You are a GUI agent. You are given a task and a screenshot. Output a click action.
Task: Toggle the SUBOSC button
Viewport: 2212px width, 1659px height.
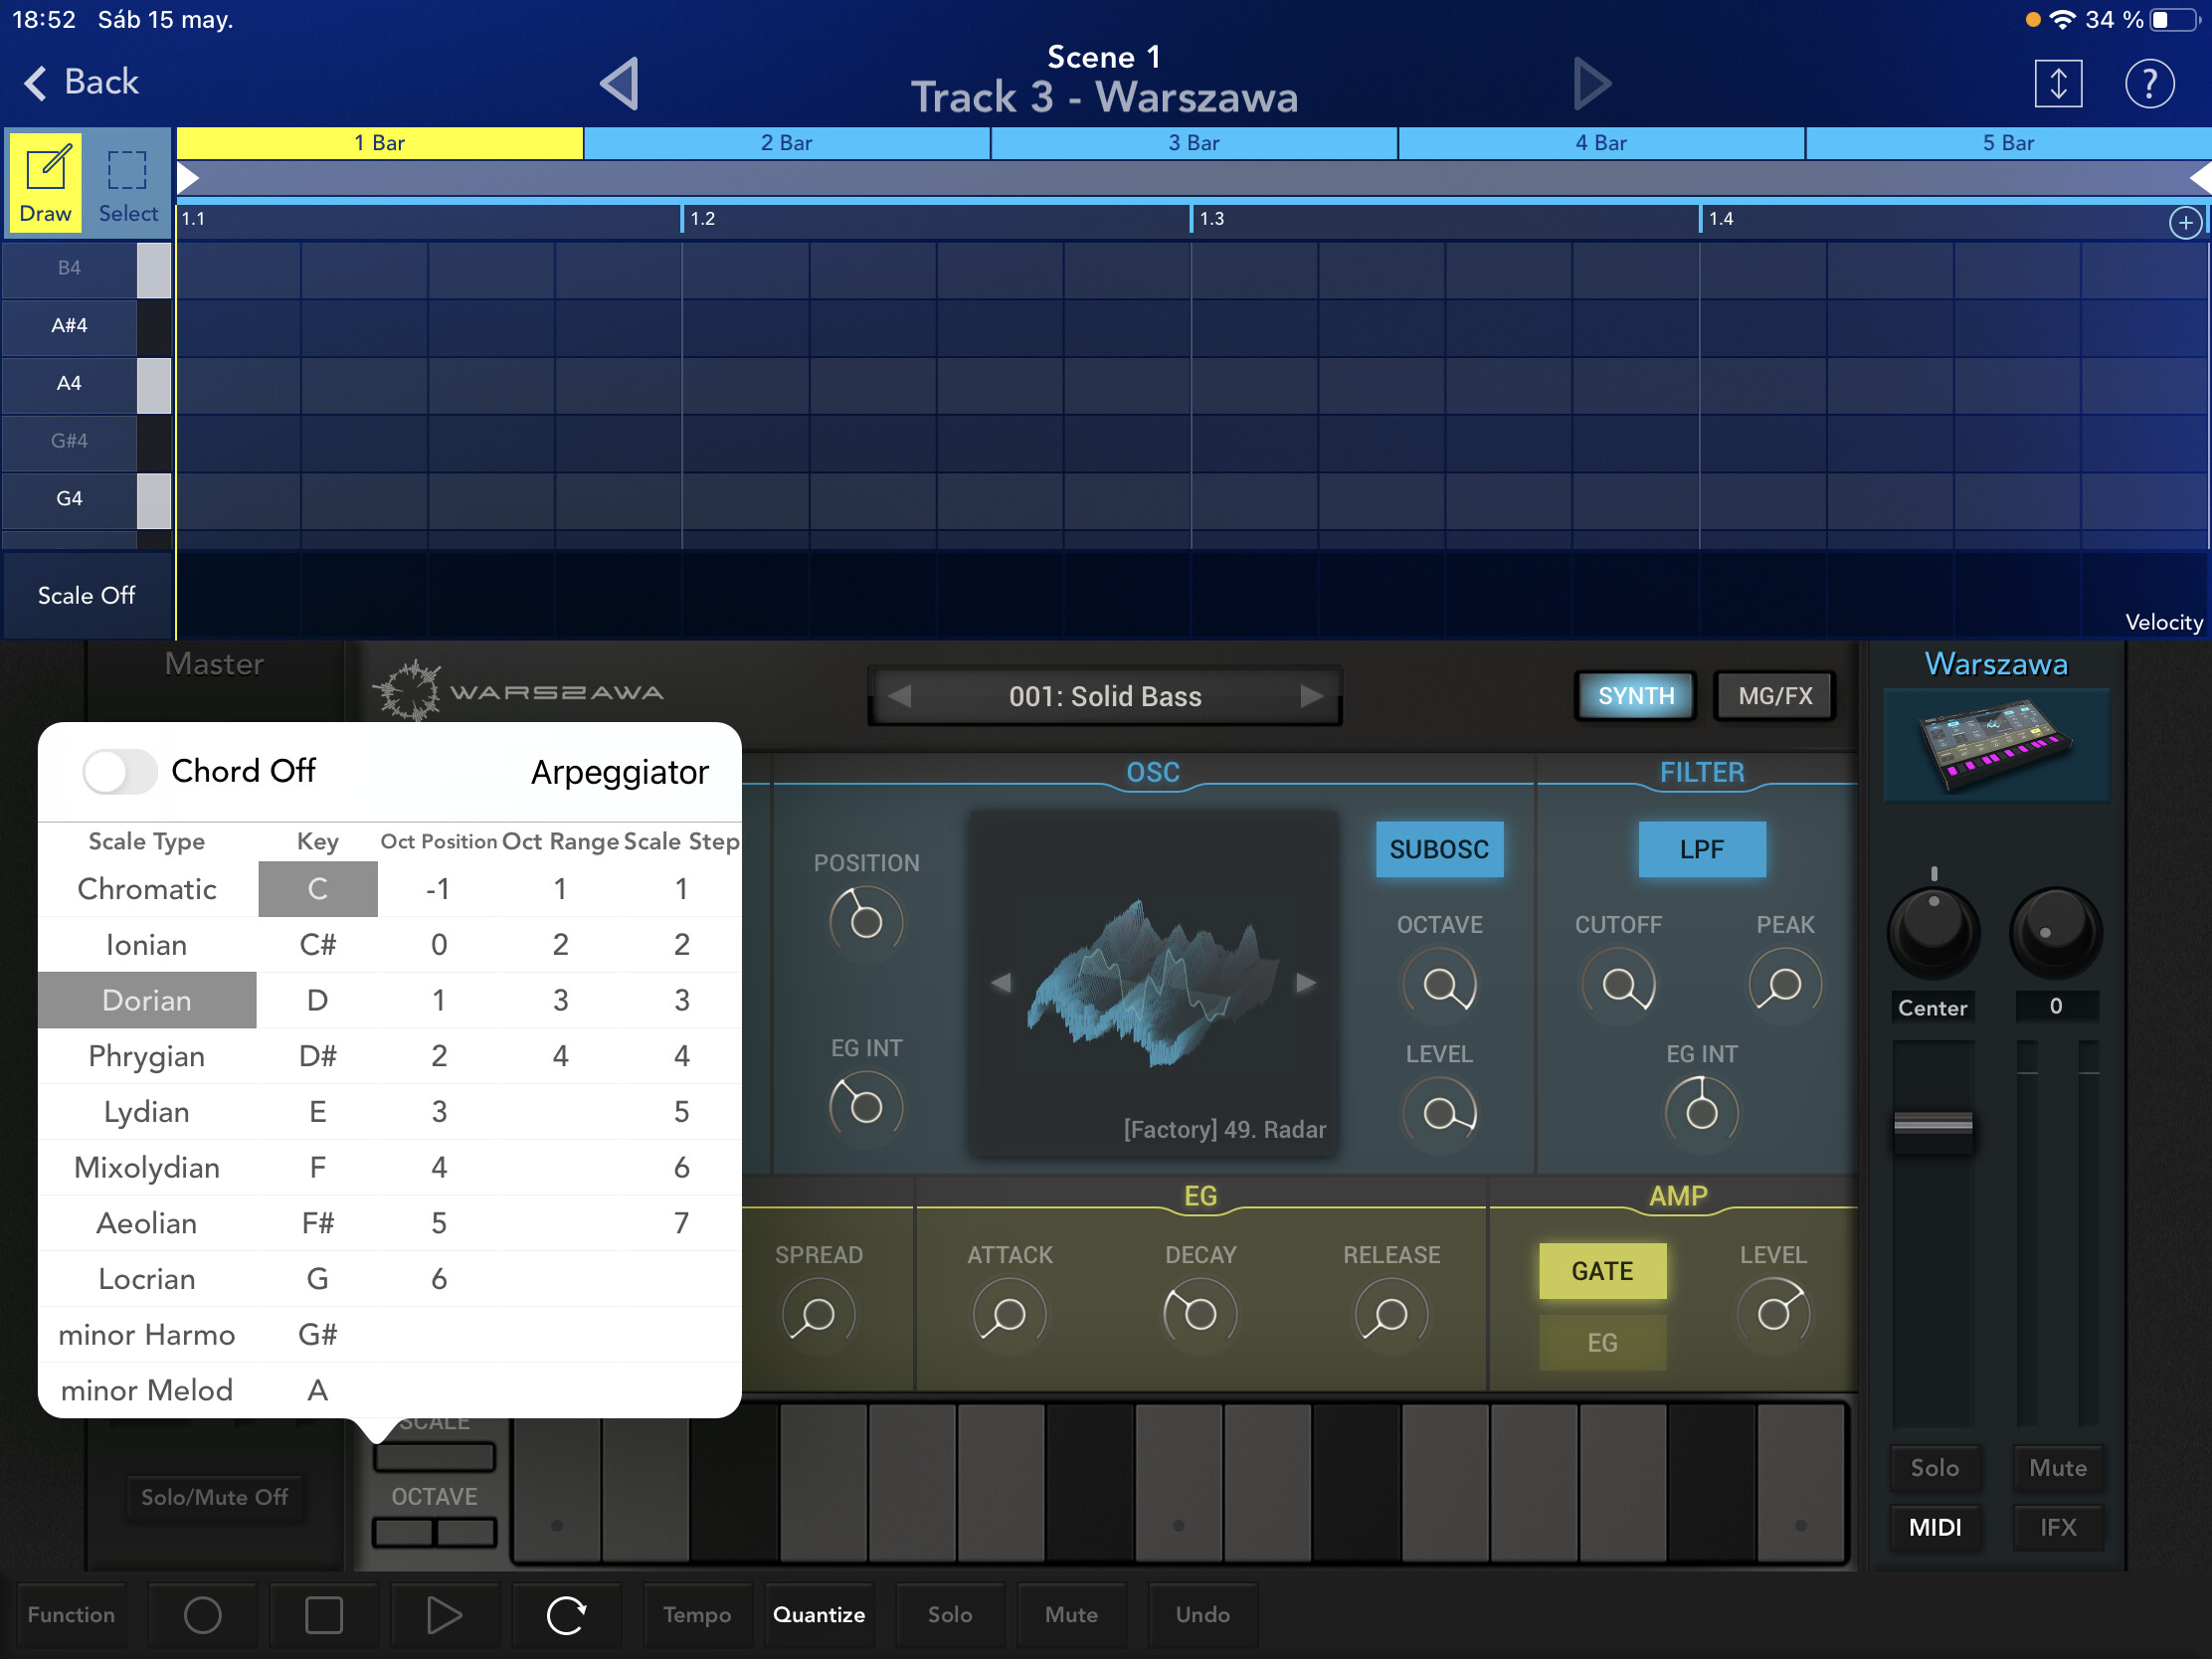tap(1440, 850)
